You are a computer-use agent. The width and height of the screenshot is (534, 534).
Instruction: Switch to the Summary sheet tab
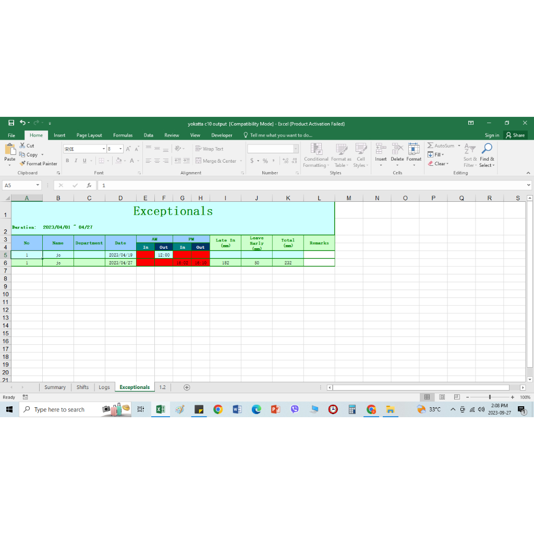click(55, 387)
